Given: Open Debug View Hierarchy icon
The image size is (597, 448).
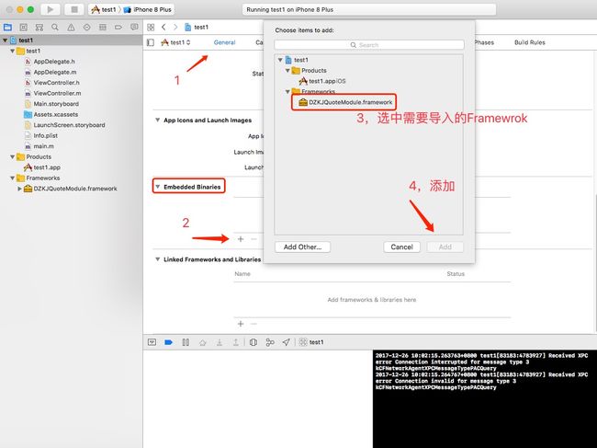Looking at the screenshot, I should [x=253, y=342].
